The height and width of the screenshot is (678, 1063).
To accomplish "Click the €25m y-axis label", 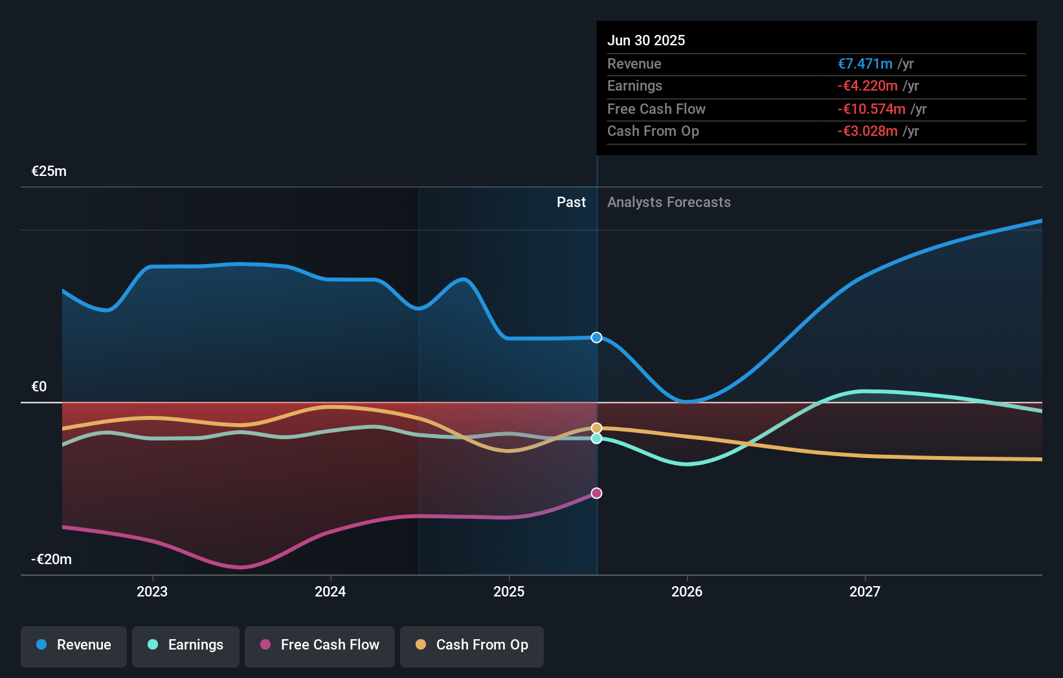I will [x=49, y=171].
